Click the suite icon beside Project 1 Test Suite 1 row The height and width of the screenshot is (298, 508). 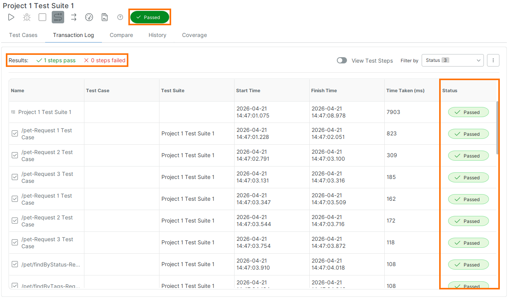(x=13, y=112)
